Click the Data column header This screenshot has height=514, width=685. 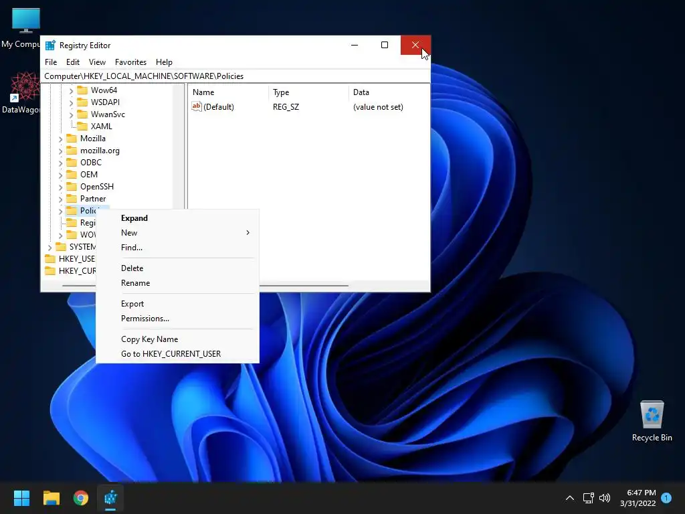point(389,92)
